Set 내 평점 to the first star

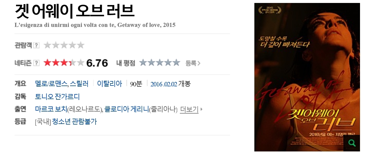(143, 63)
